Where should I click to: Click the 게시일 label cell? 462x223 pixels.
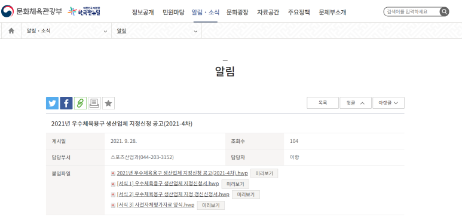point(75,141)
